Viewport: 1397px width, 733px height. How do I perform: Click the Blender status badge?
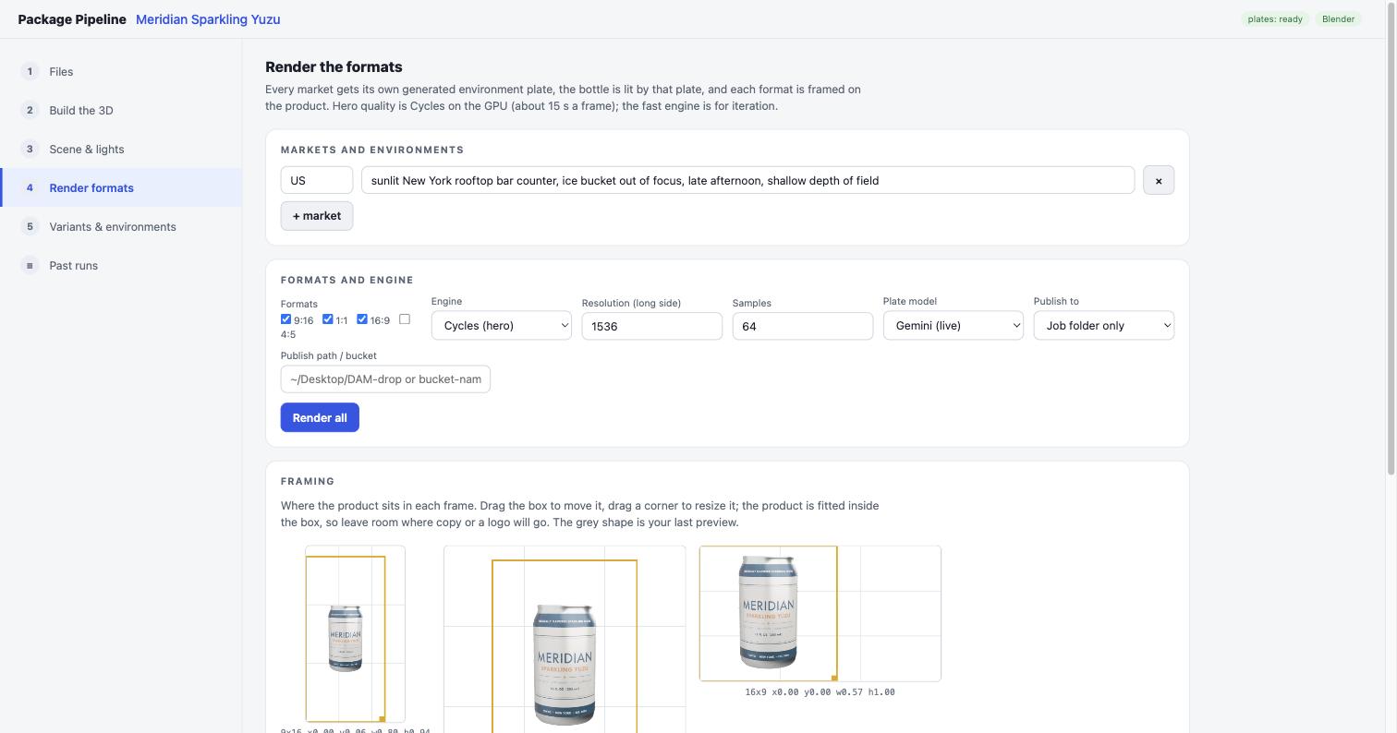[x=1338, y=19]
